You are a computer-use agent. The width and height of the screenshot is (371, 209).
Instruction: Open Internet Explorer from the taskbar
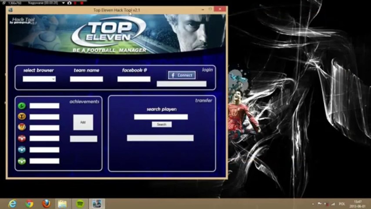(12, 204)
